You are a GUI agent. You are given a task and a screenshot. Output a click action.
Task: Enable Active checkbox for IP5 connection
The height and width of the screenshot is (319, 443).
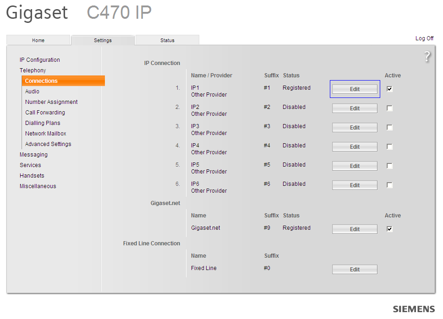(389, 166)
